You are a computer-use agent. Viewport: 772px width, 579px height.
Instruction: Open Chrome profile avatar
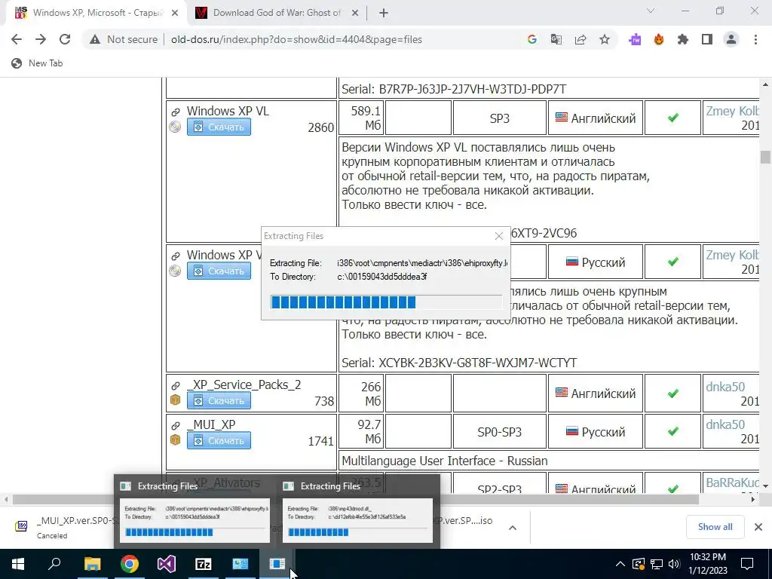pos(731,39)
